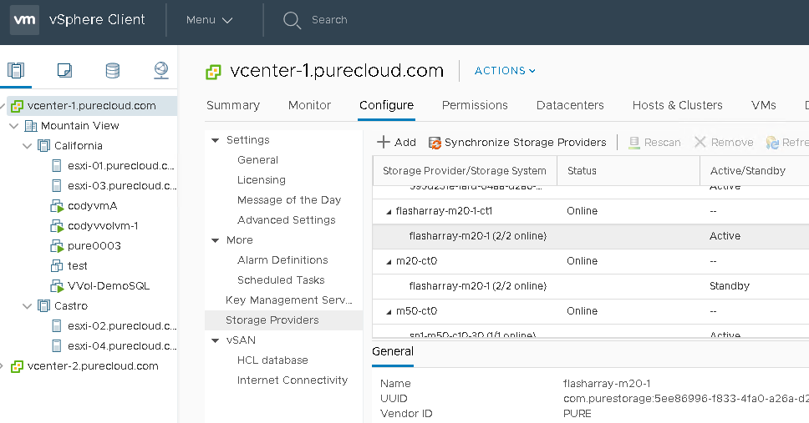
Task: Open the VMs and Templates inventory view icon
Action: 64,71
